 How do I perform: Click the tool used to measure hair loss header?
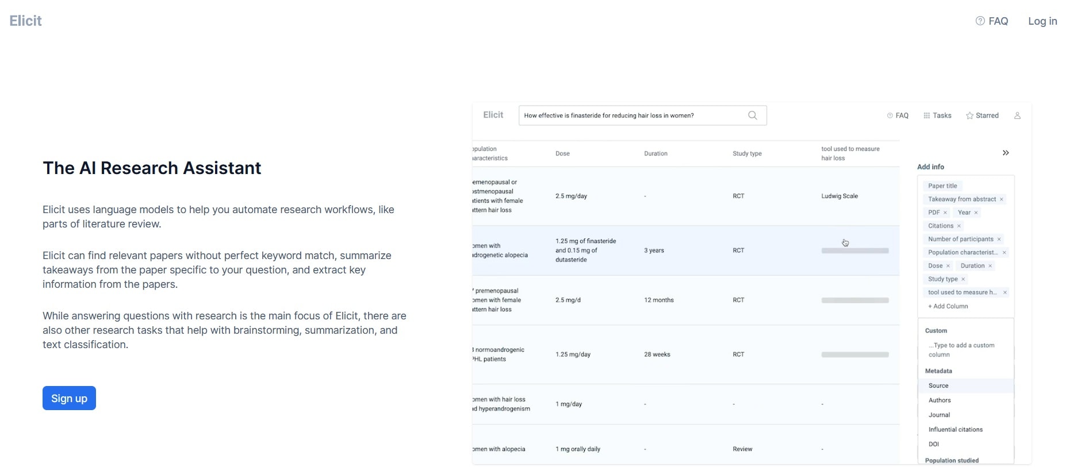pos(850,153)
